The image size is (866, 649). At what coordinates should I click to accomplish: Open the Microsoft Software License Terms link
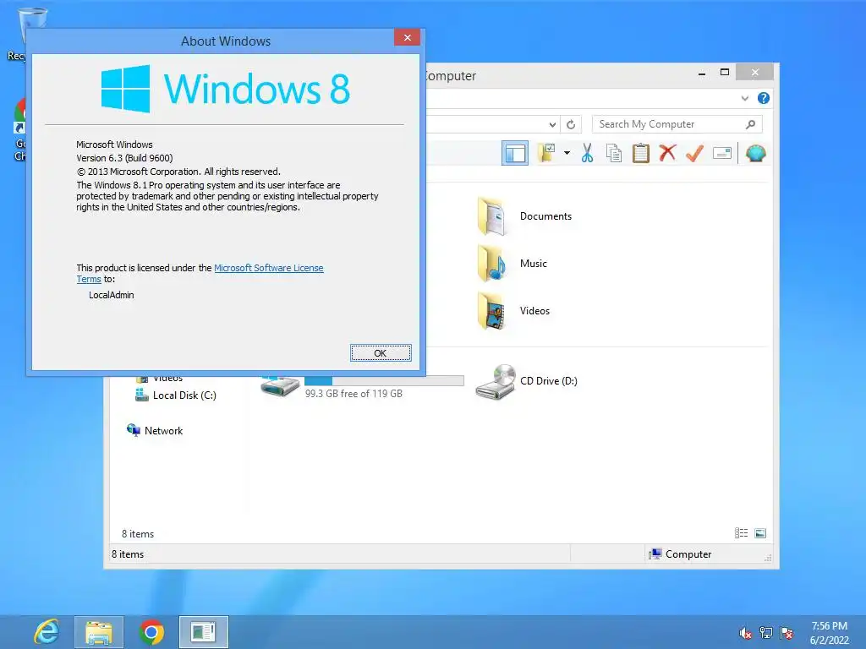[200, 273]
